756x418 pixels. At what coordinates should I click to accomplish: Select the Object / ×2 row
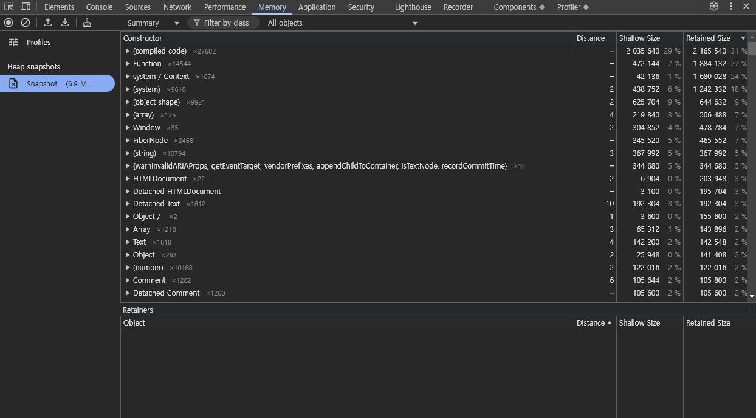pyautogui.click(x=434, y=217)
